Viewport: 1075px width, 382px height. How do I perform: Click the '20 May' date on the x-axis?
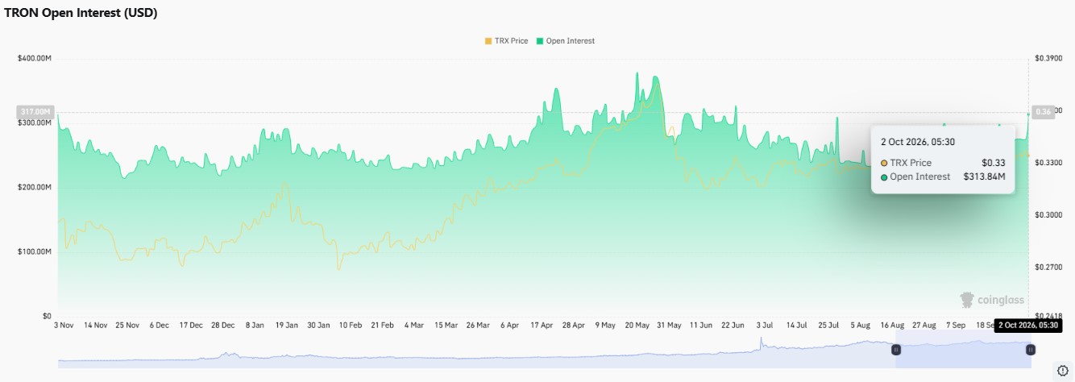[637, 326]
